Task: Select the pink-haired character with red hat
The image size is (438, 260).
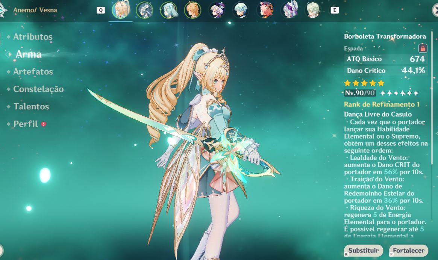Action: tap(265, 10)
